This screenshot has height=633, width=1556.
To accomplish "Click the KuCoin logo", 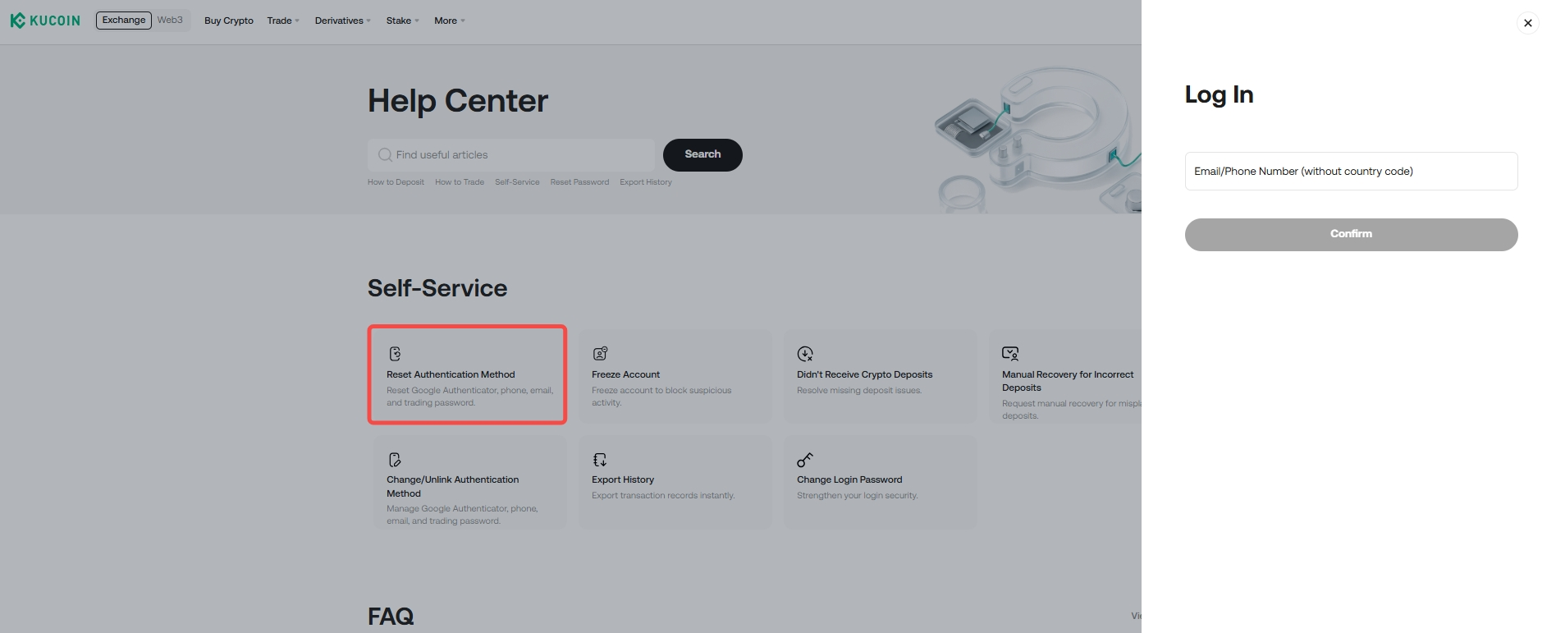I will (45, 21).
